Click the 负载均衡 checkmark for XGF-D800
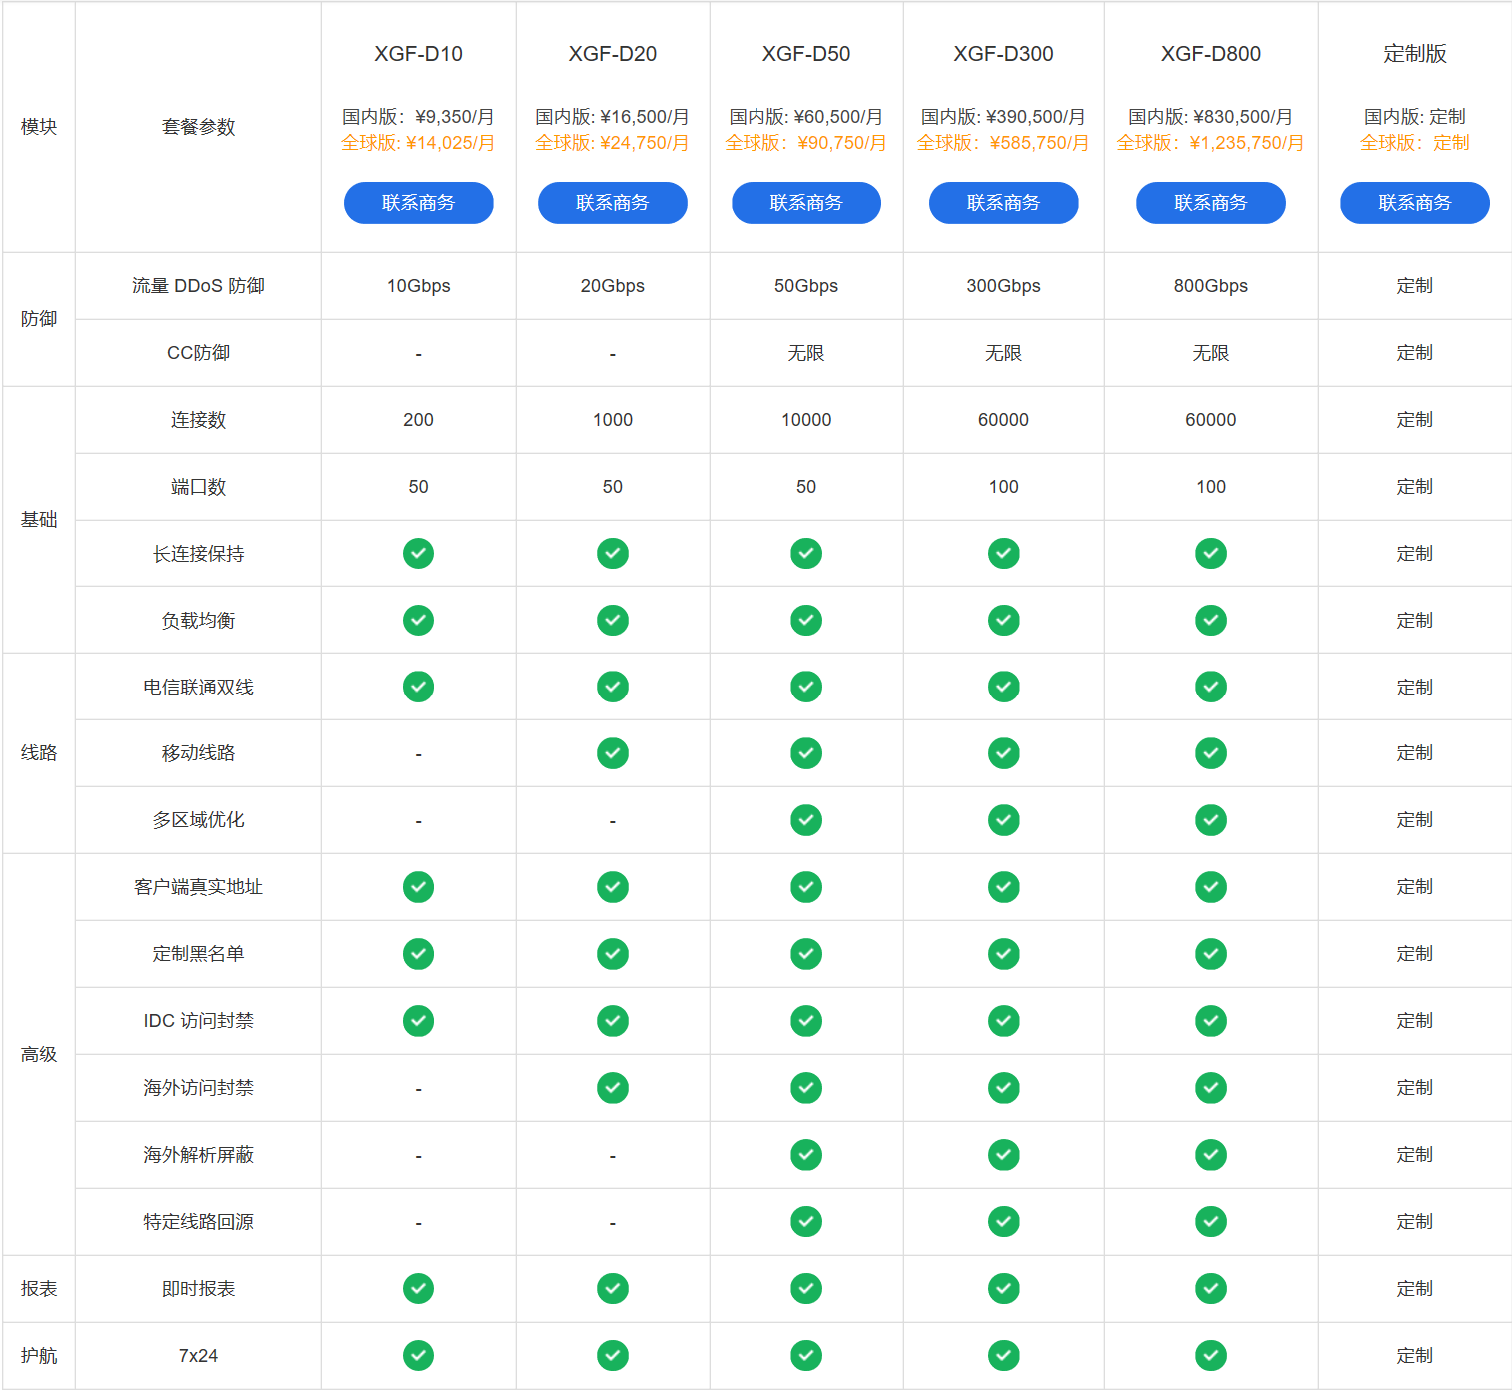Image resolution: width=1512 pixels, height=1390 pixels. (x=1210, y=620)
